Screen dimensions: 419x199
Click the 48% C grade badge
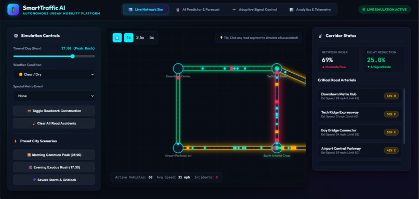click(x=391, y=150)
